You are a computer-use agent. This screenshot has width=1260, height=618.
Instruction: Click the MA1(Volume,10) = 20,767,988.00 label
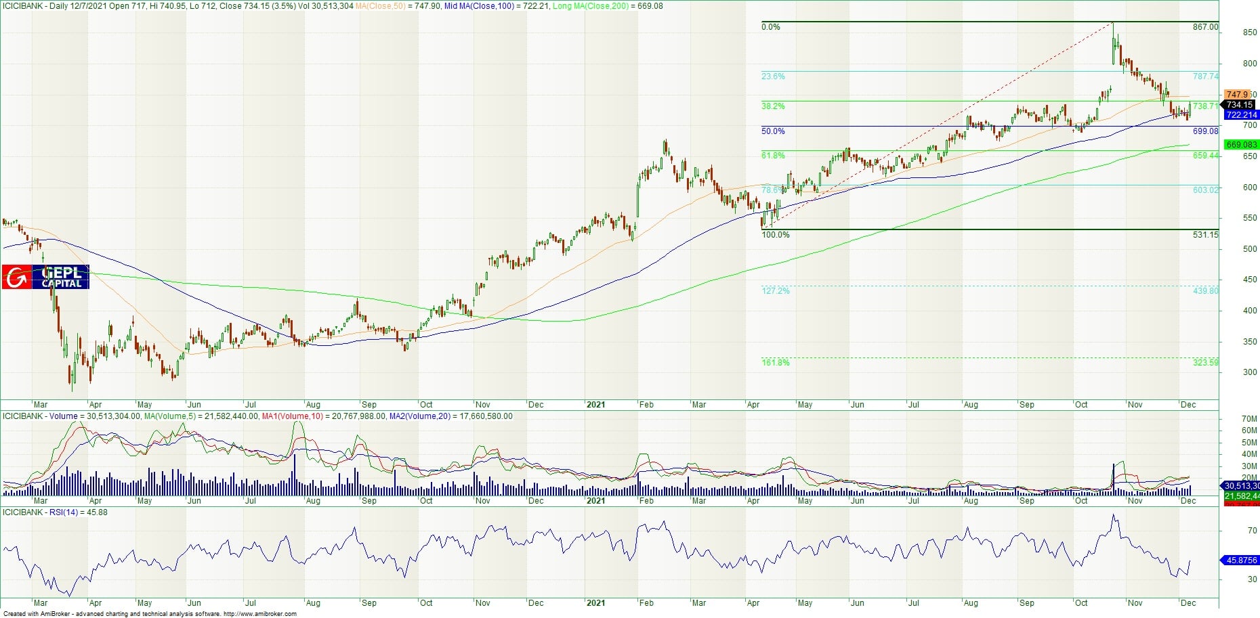click(x=324, y=416)
